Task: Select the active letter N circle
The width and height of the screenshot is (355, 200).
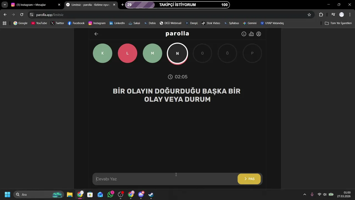Action: click(177, 53)
